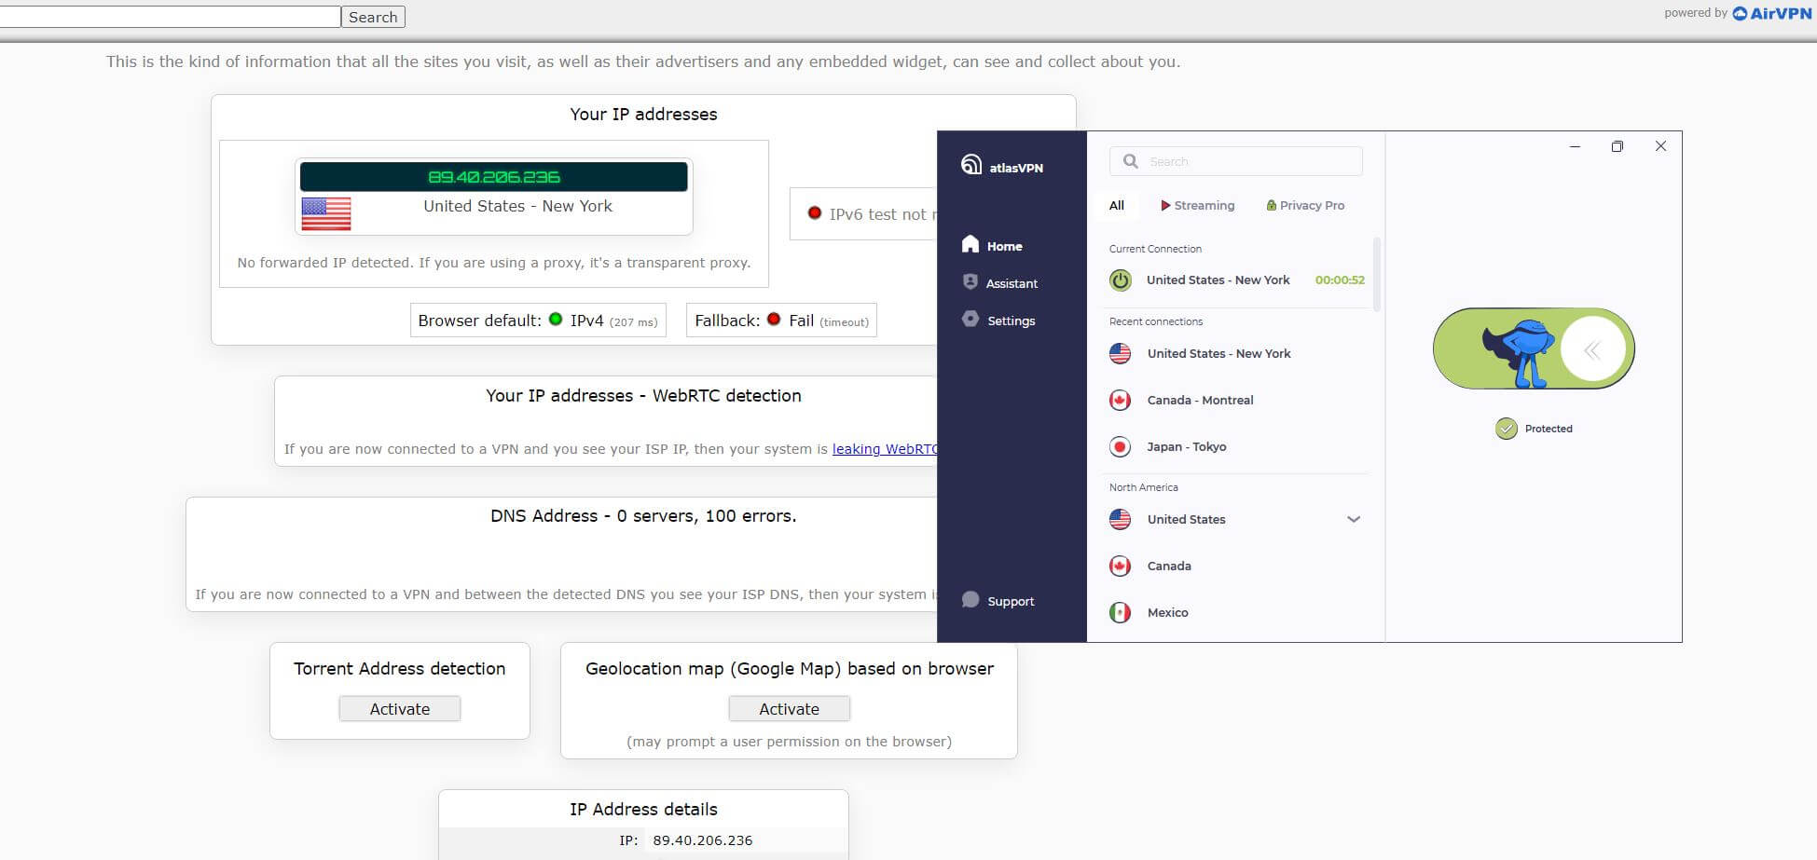
Task: Toggle the VPN connection switch off
Action: (1534, 348)
